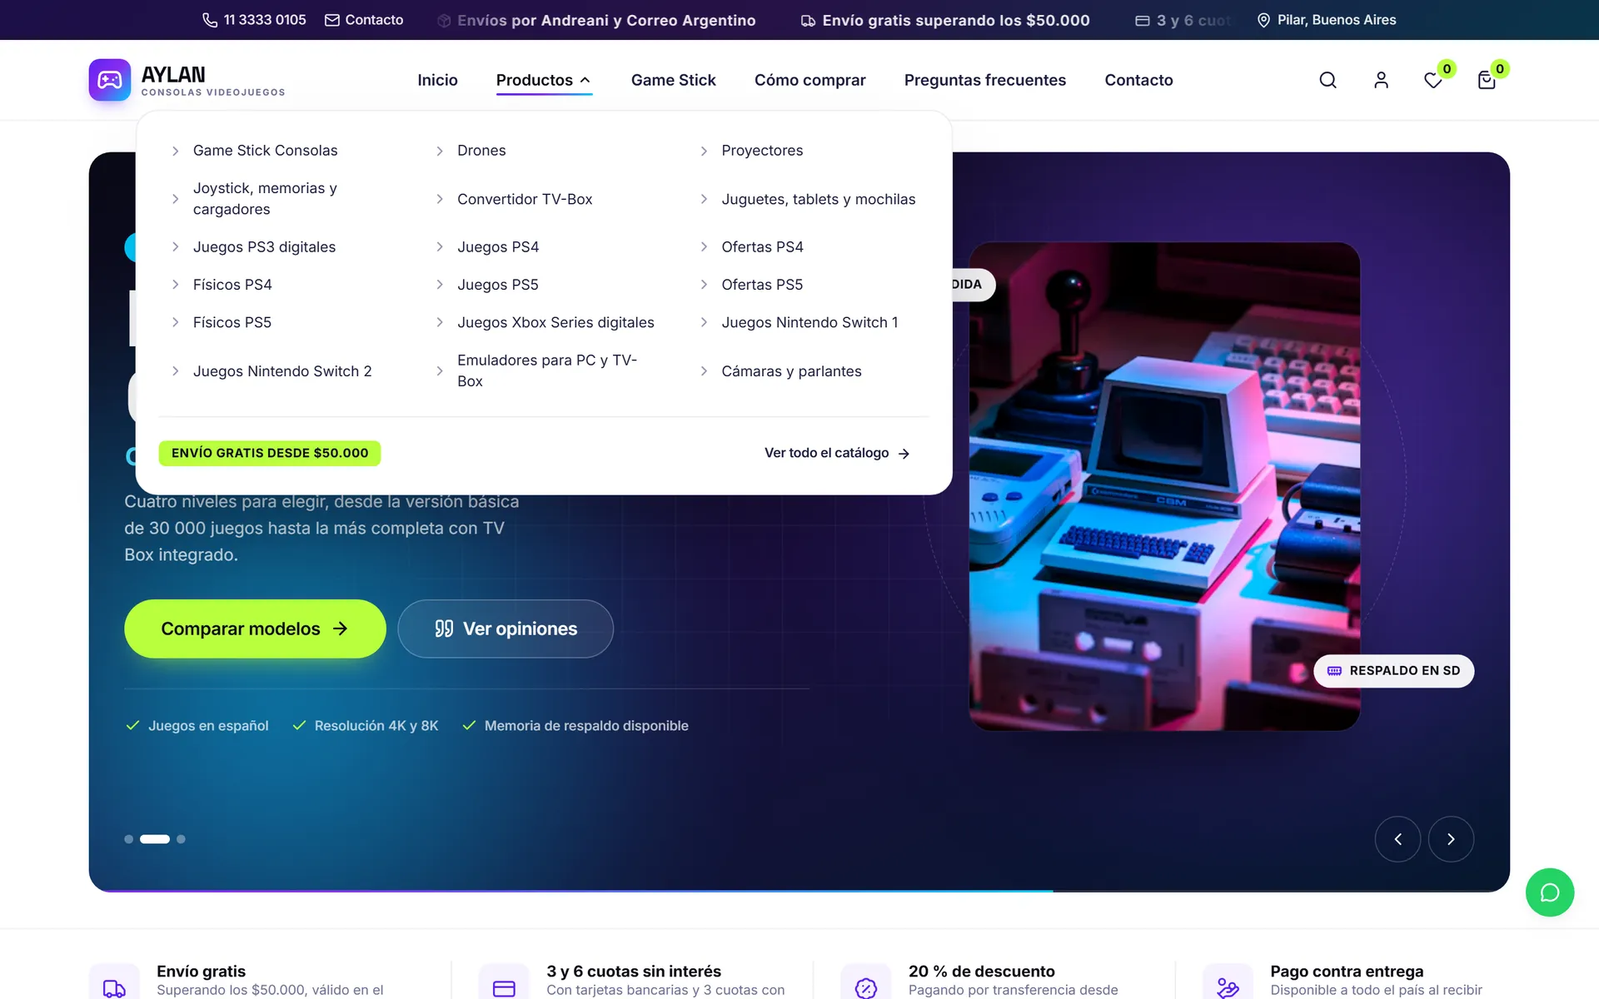Open Cómo comprar nav item
Screen dimensions: 1599x999
click(x=809, y=80)
